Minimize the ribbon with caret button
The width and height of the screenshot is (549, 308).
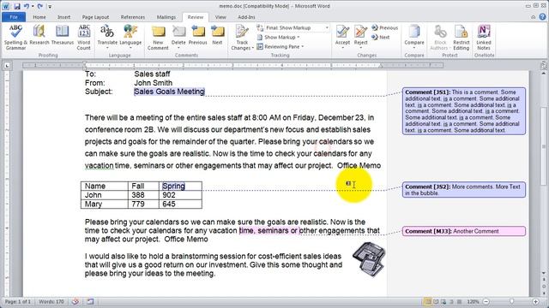[x=534, y=17]
